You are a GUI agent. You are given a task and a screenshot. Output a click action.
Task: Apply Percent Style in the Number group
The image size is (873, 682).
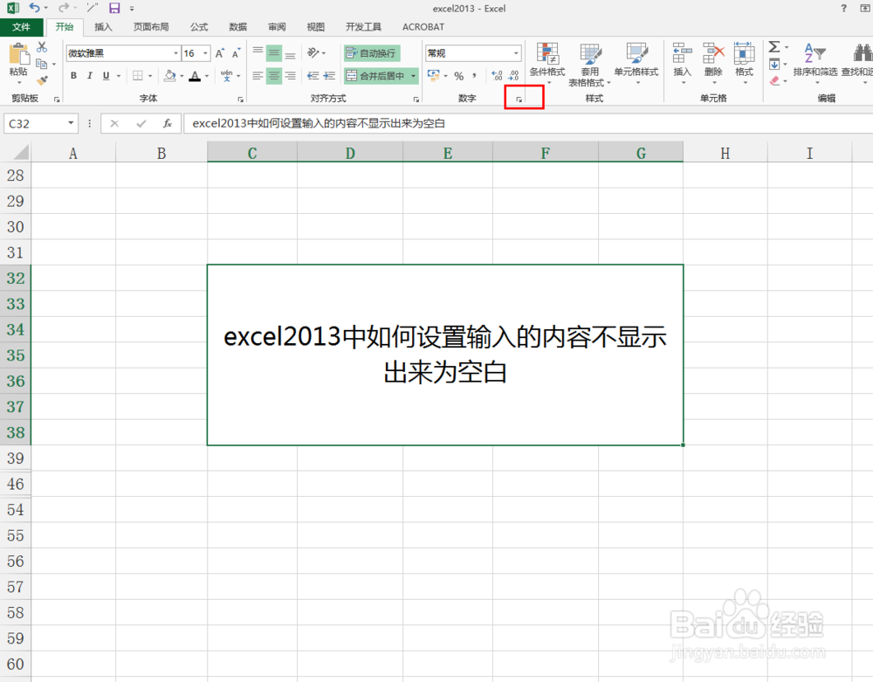(x=458, y=76)
